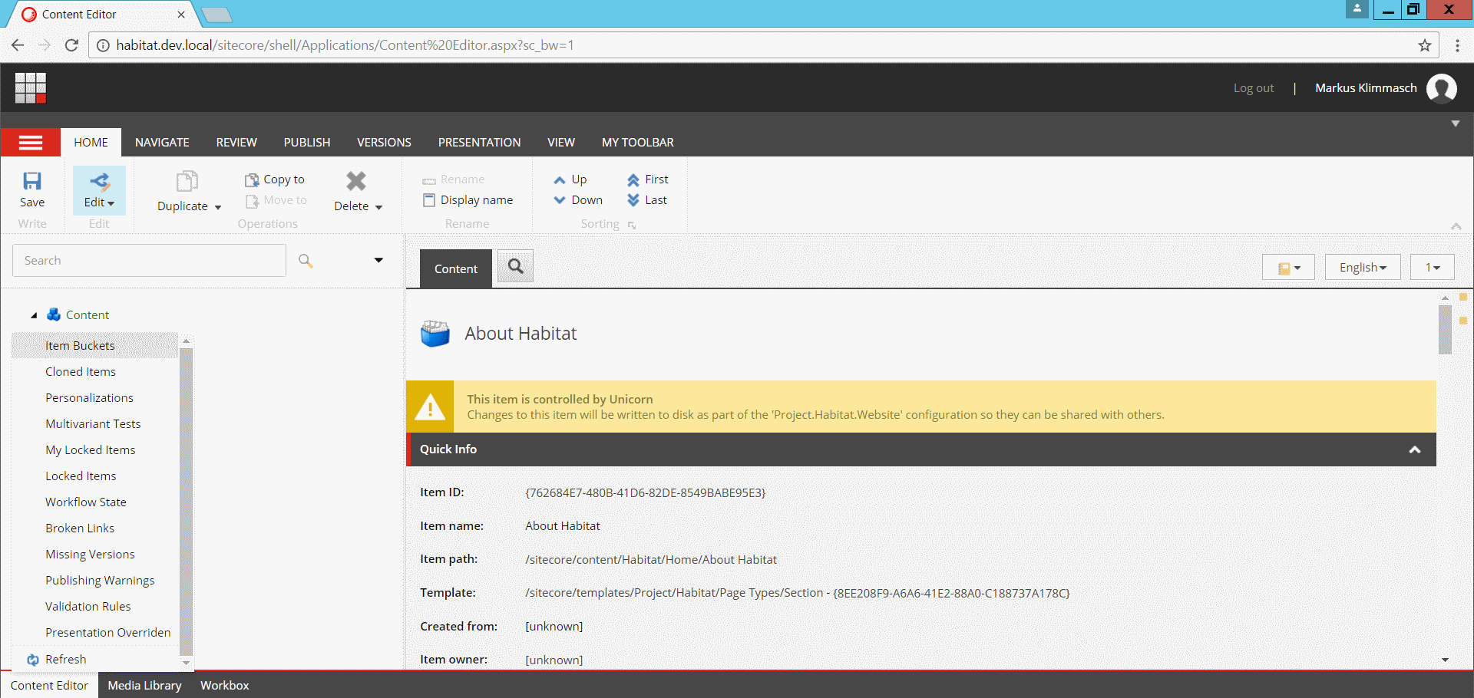
Task: Click the Display name command
Action: pos(468,200)
